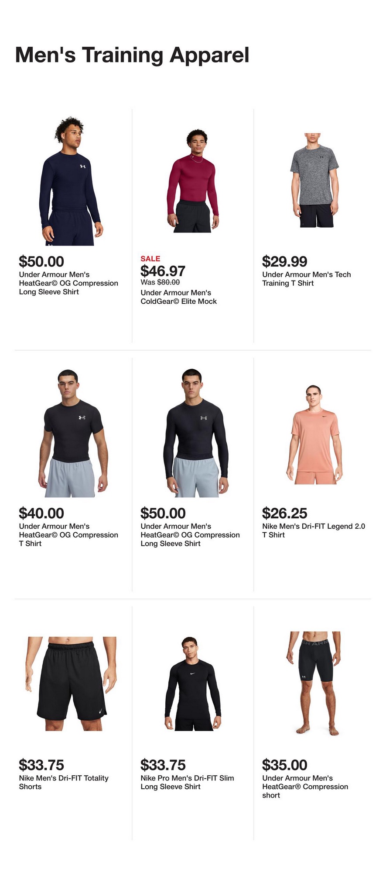The image size is (386, 874).
Task: Click the $46.97 sale price
Action: point(163,271)
